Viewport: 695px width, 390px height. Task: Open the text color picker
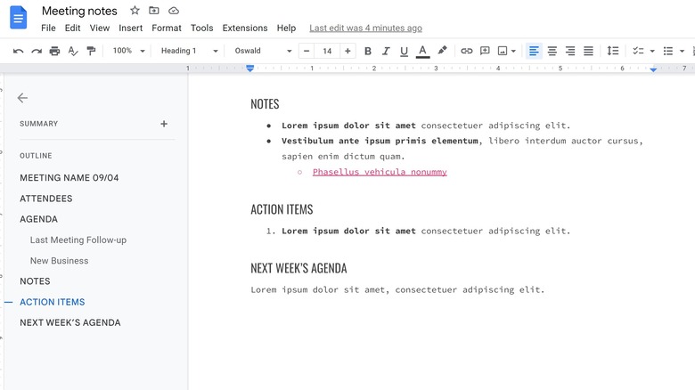coord(422,52)
